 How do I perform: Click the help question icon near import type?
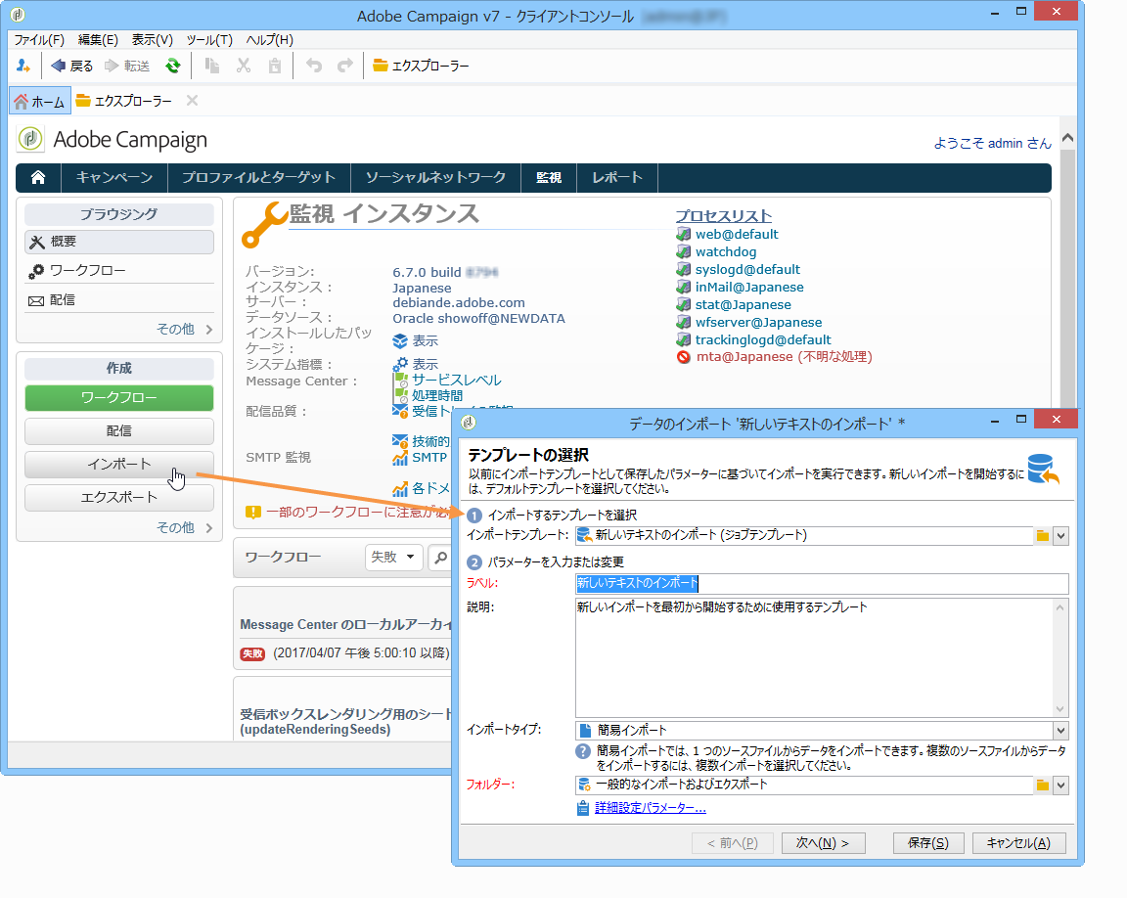583,751
